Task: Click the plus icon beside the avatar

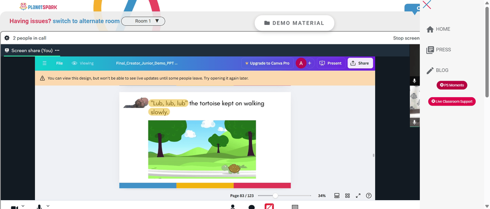Action: (x=309, y=63)
